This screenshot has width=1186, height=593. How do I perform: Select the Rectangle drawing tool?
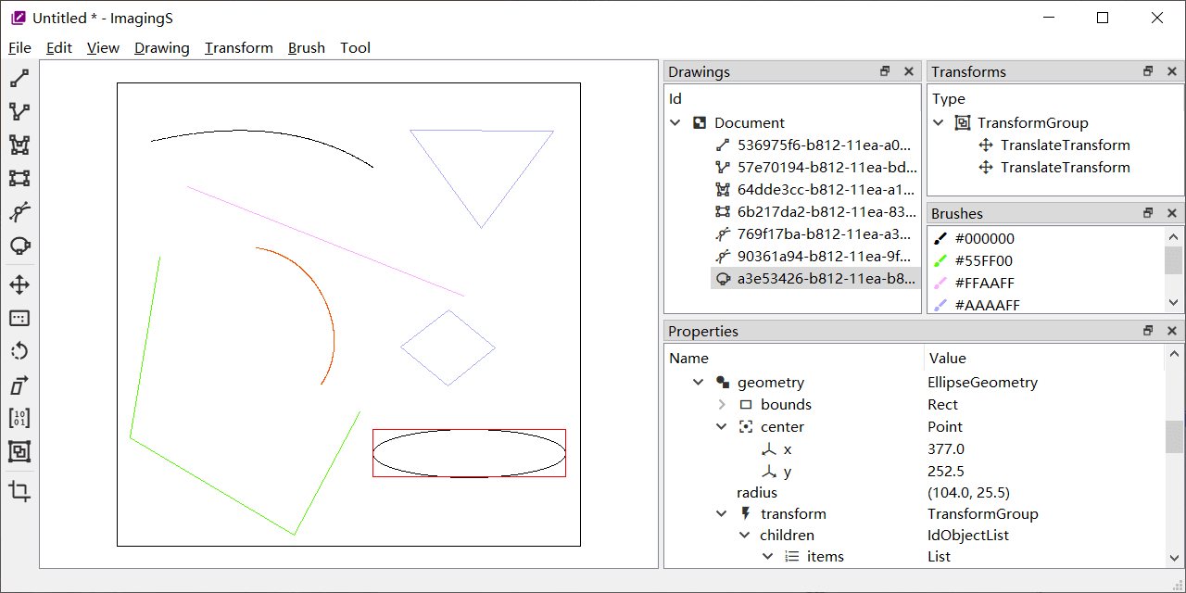coord(19,179)
